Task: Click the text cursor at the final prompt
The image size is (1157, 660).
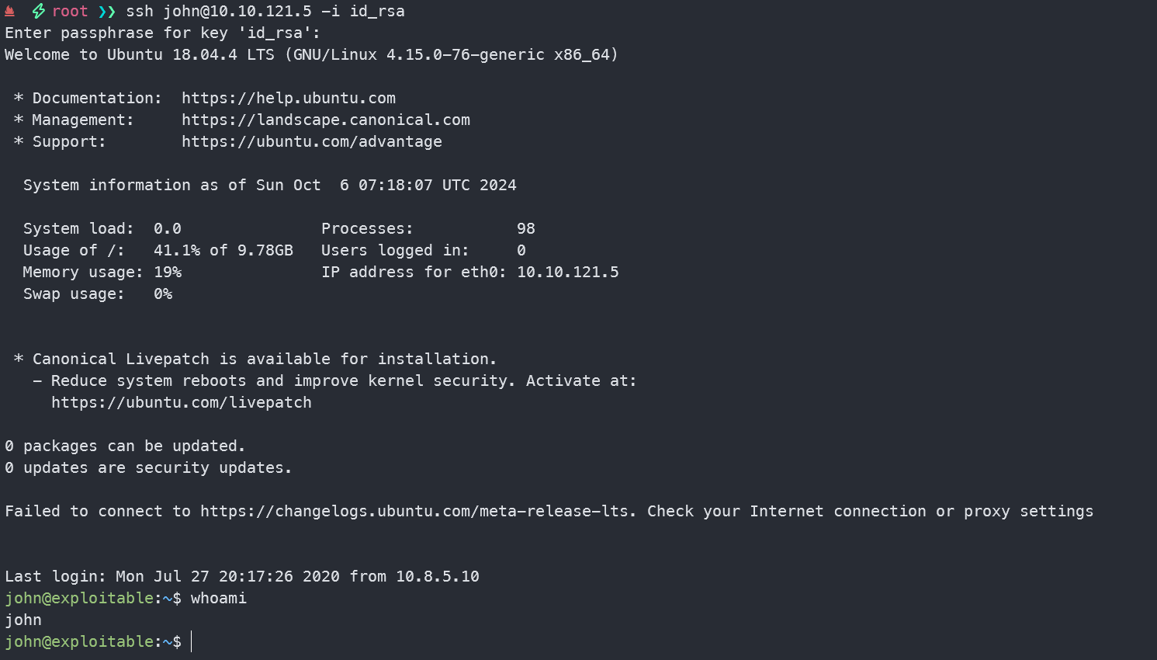Action: click(x=192, y=641)
